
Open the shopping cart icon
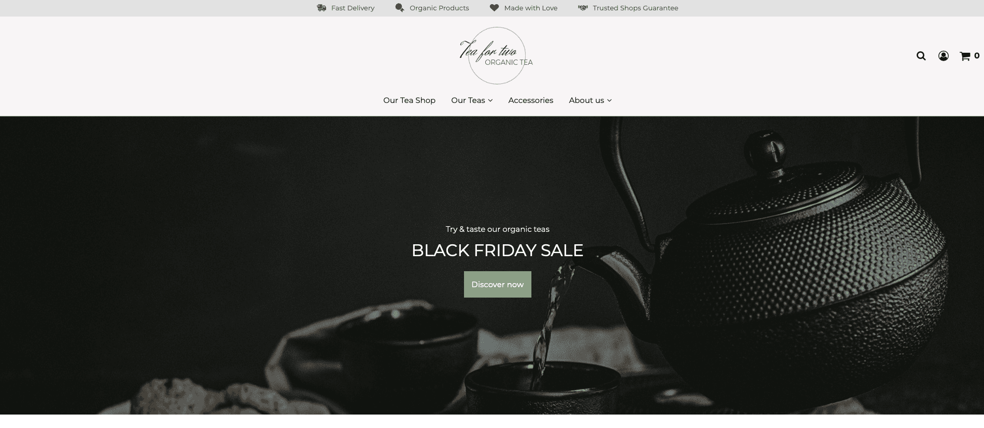tap(965, 56)
